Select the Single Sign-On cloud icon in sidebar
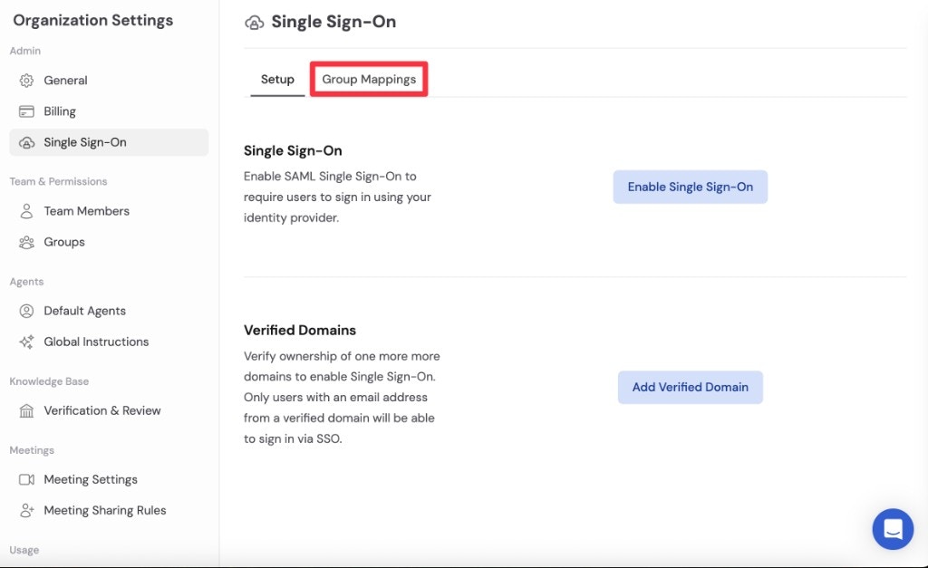This screenshot has height=568, width=928. pos(27,142)
